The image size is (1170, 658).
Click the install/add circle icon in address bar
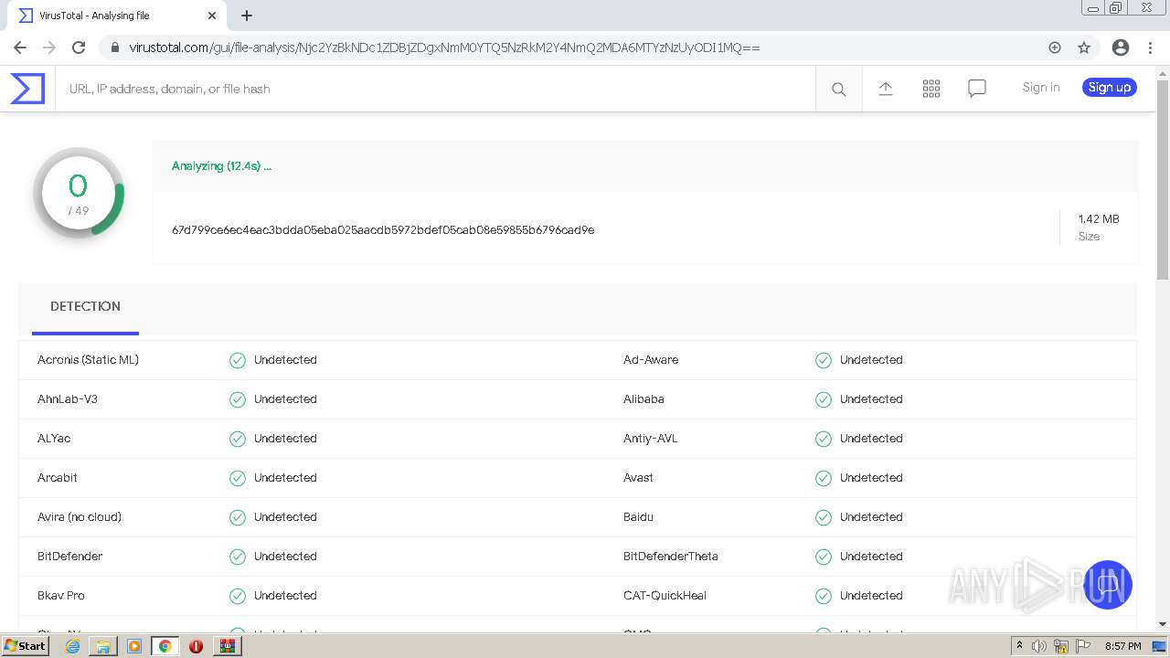coord(1055,48)
